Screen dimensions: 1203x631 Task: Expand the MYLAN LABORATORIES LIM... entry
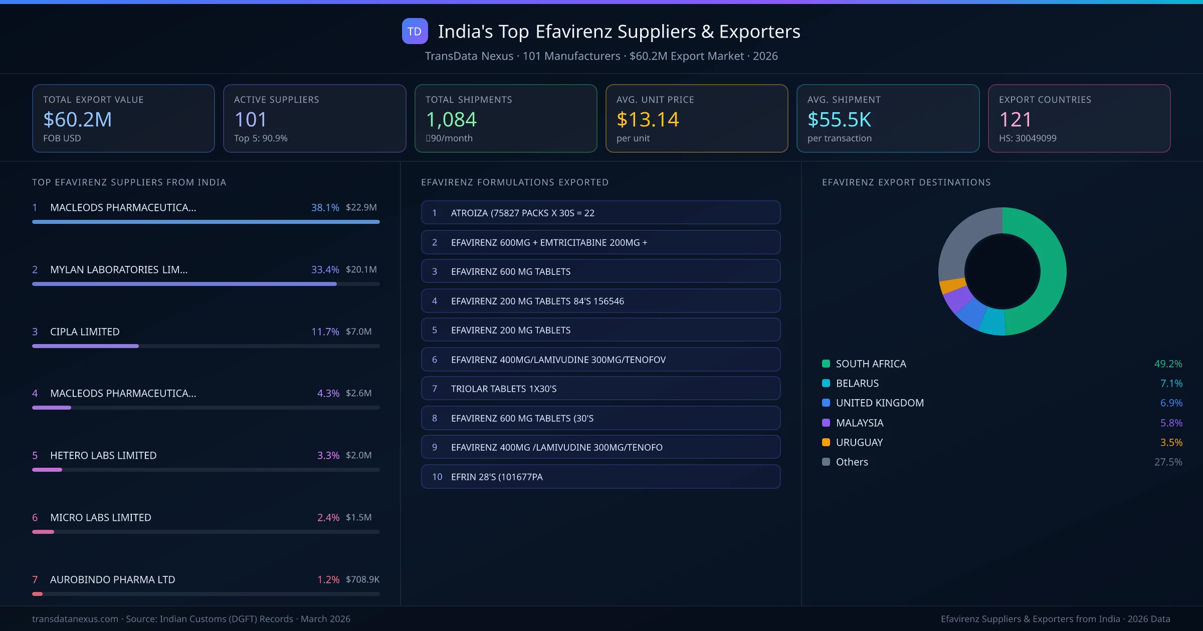pyautogui.click(x=118, y=269)
